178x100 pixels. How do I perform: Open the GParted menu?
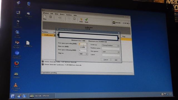[x=46, y=13]
